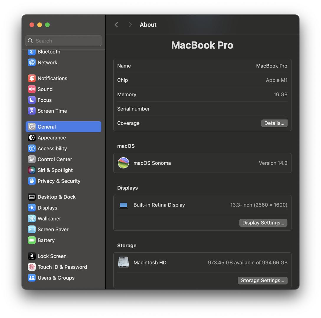Go forward with the right chevron
The height and width of the screenshot is (318, 321).
(130, 25)
